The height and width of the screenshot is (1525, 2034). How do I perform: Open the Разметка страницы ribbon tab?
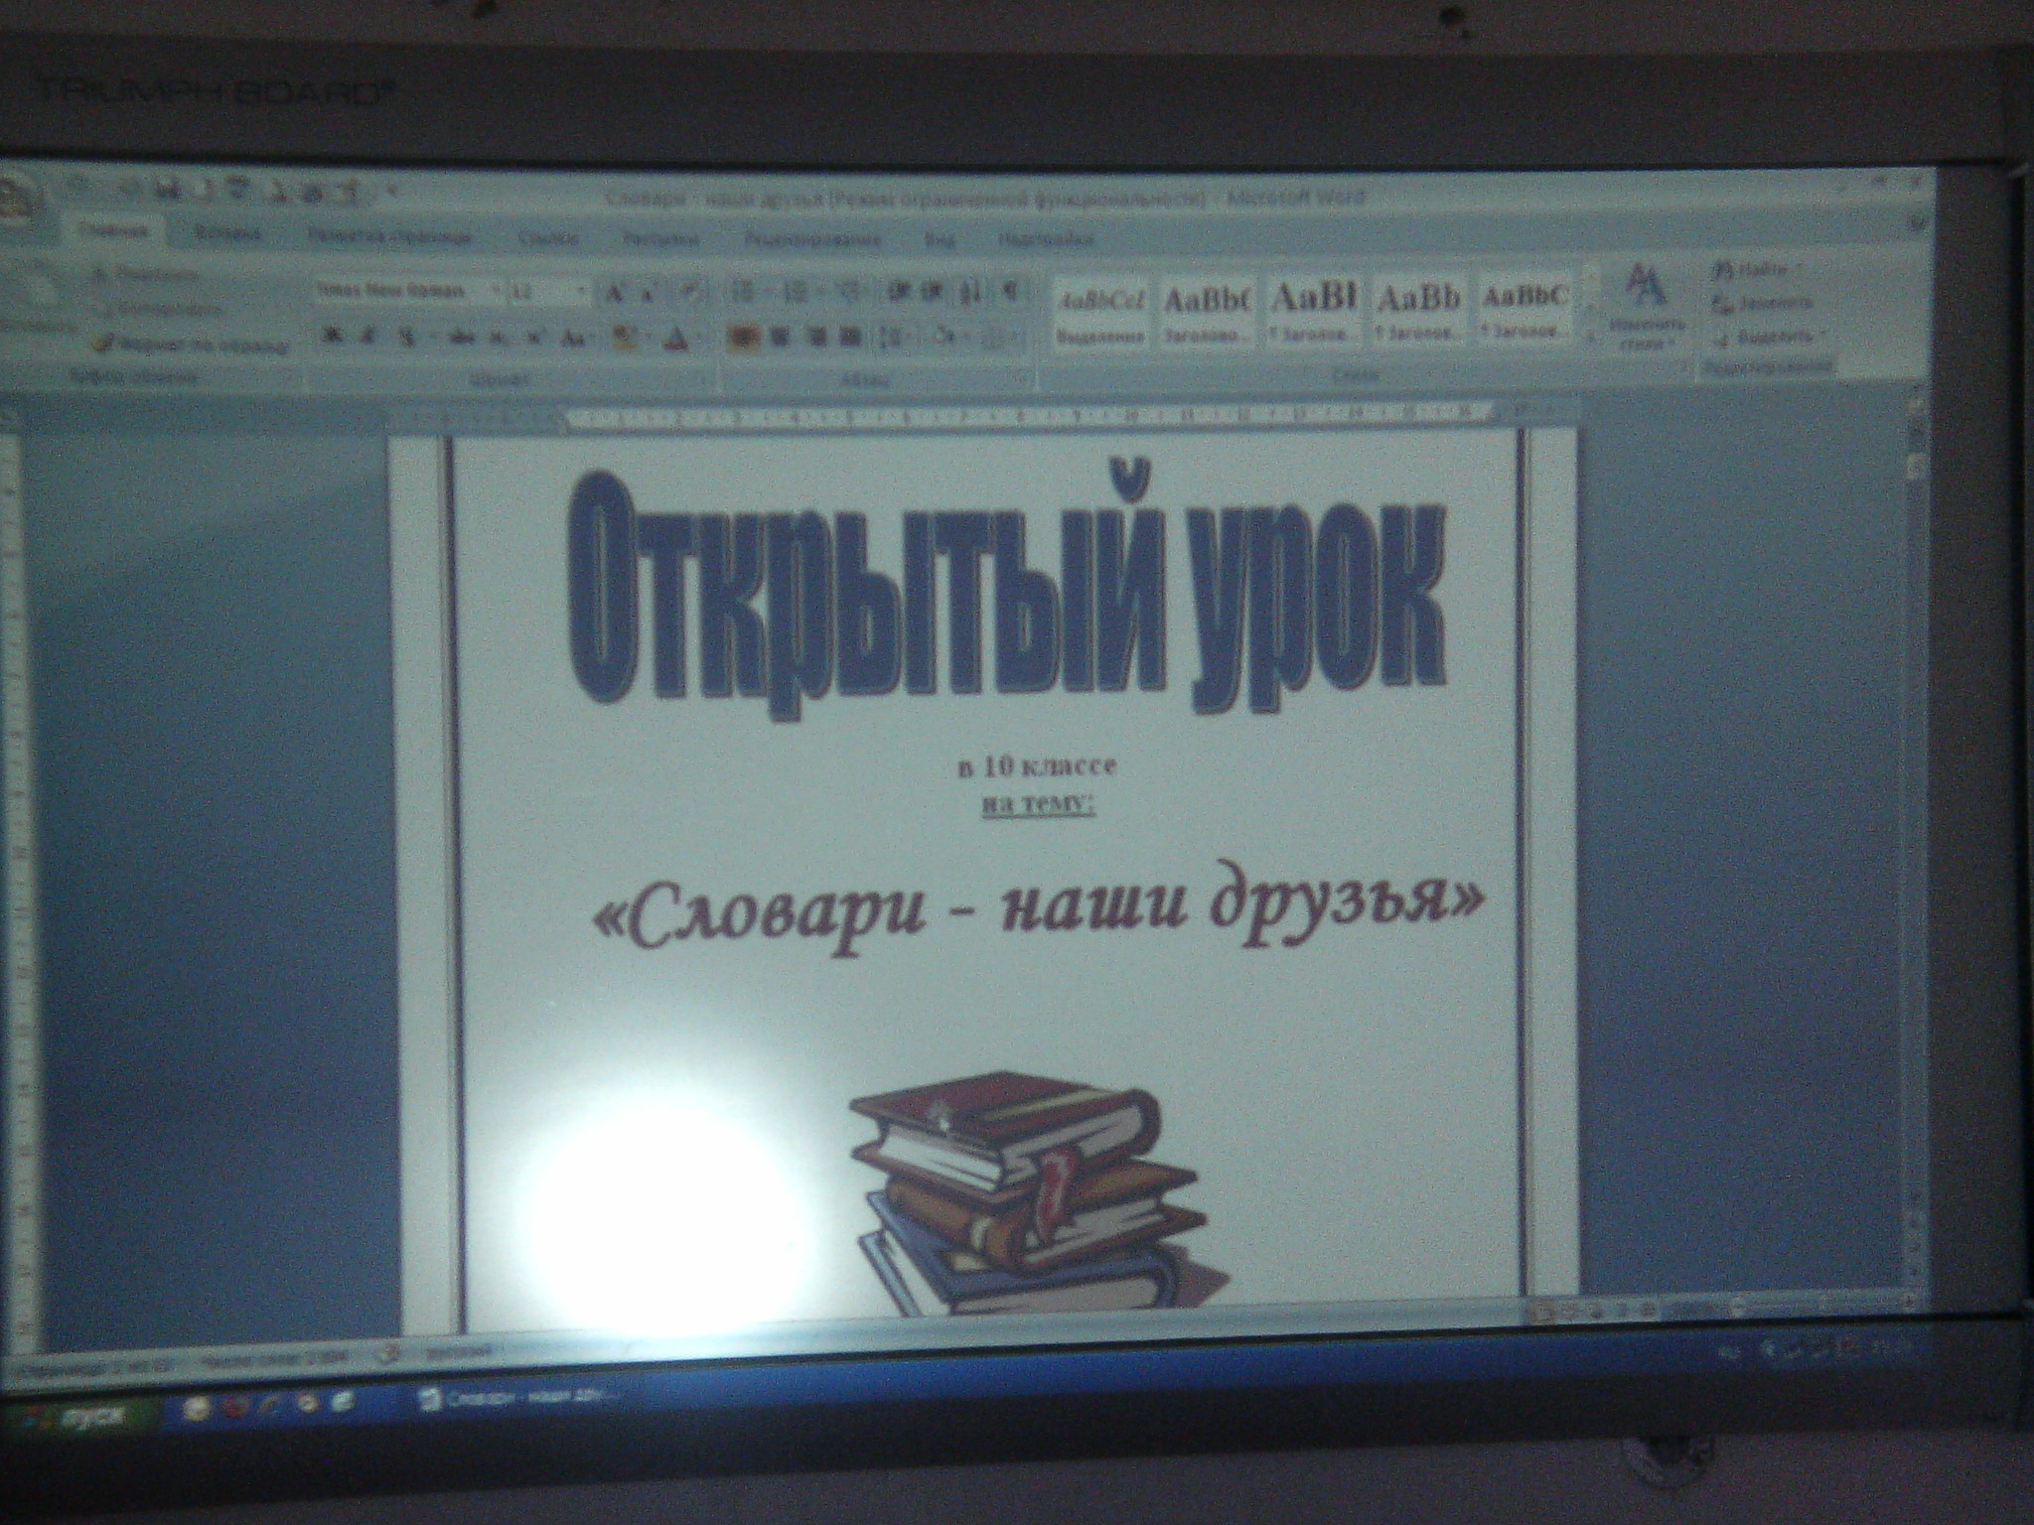(x=388, y=238)
